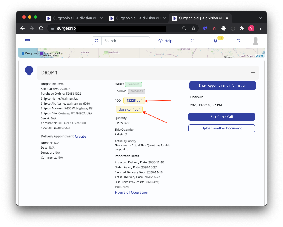
Task: Click the Droppoint legend swatch
Action: 23,53
